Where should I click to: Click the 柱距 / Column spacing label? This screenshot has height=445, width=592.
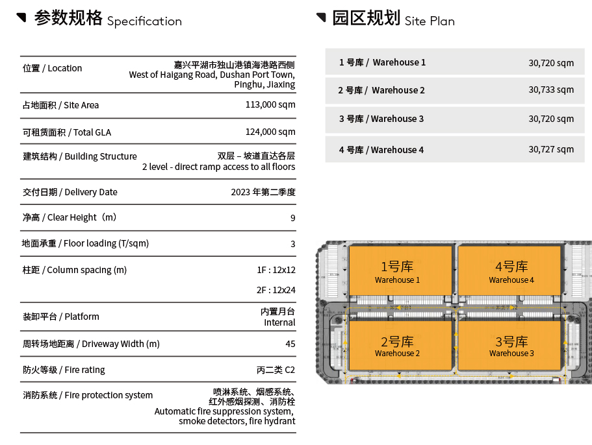75,270
